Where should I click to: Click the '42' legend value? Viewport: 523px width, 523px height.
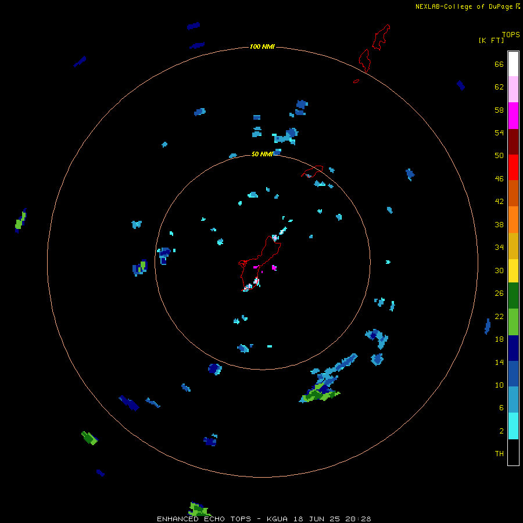click(x=499, y=201)
